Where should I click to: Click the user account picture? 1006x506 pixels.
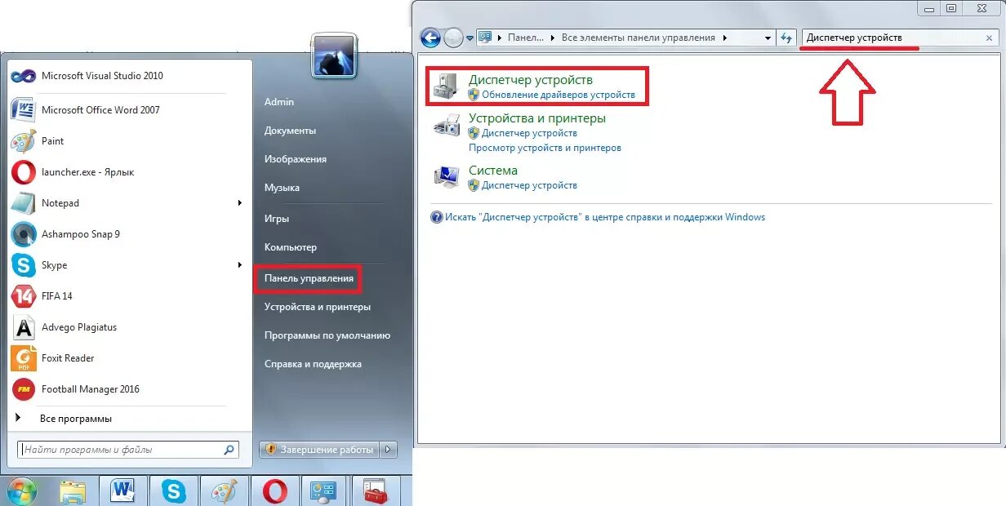click(333, 55)
